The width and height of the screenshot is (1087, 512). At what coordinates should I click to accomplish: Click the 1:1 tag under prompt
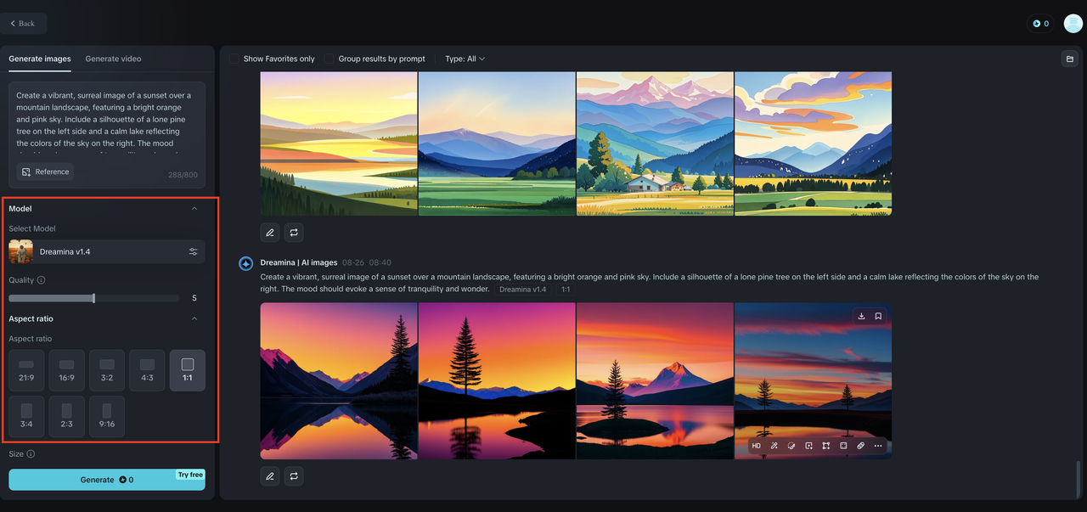tap(566, 290)
